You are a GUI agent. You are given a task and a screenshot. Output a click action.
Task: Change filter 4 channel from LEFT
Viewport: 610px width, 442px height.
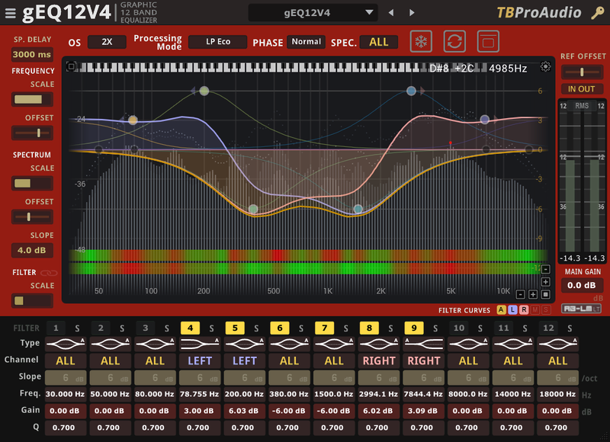click(200, 361)
